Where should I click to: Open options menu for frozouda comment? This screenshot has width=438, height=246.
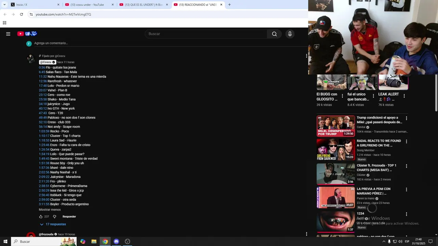point(306,234)
